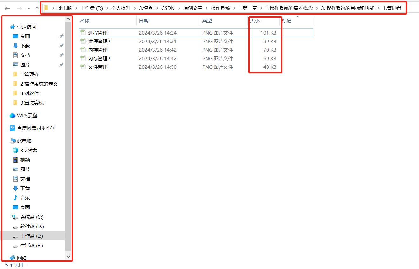Open pinned 文档 under quick access
Viewport: 419px width, 269px height.
(x=25, y=55)
